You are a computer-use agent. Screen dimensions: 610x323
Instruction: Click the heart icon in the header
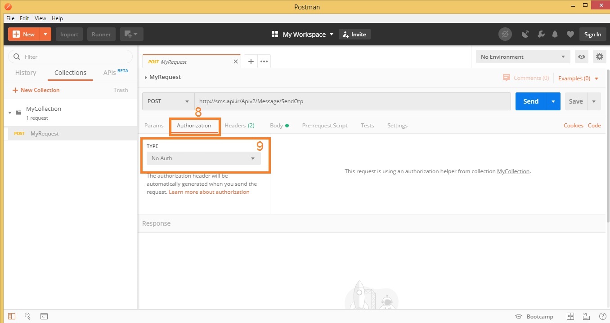570,35
